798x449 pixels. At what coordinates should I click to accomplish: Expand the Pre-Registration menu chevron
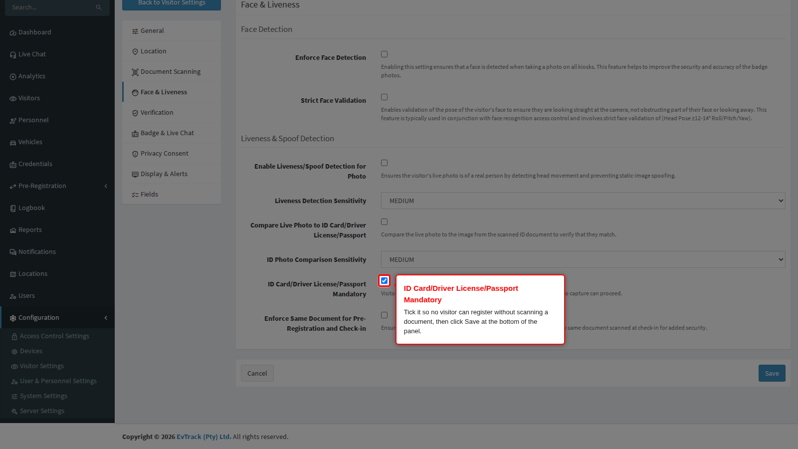[106, 186]
